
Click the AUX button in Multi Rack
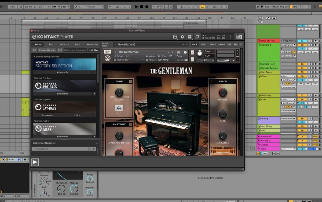pos(236,44)
